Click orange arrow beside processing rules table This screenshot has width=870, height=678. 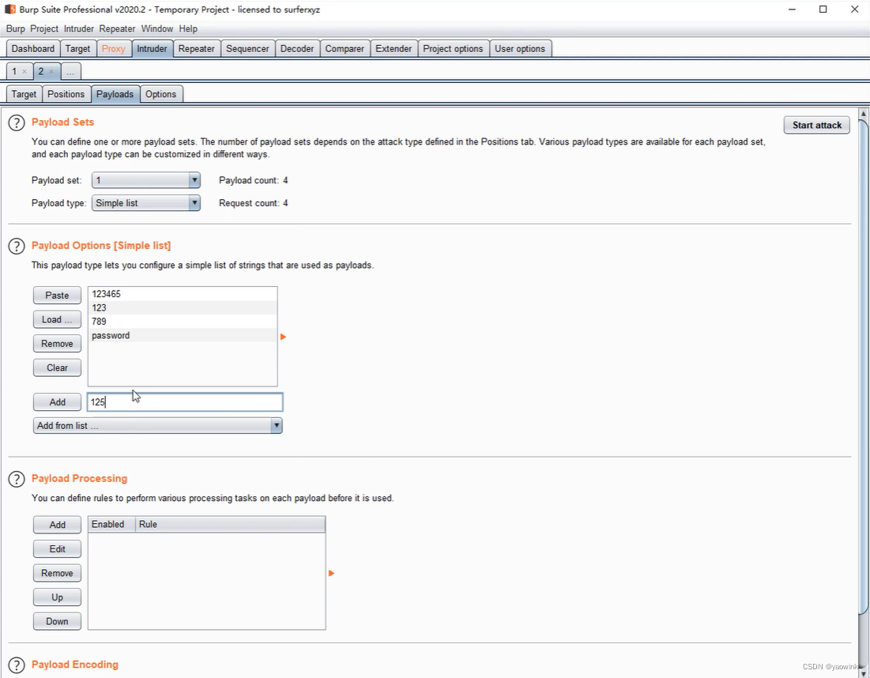(x=331, y=573)
